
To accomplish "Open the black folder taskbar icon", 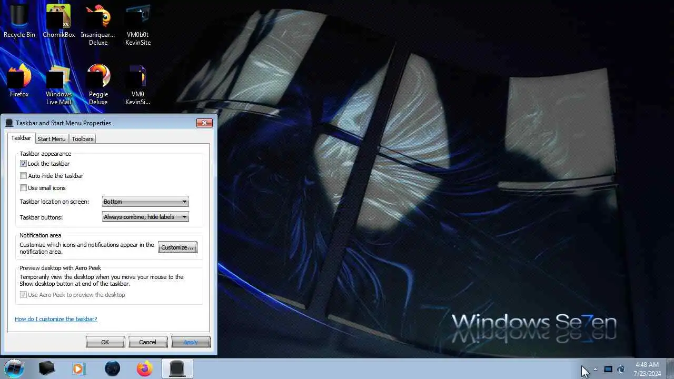I will 47,368.
